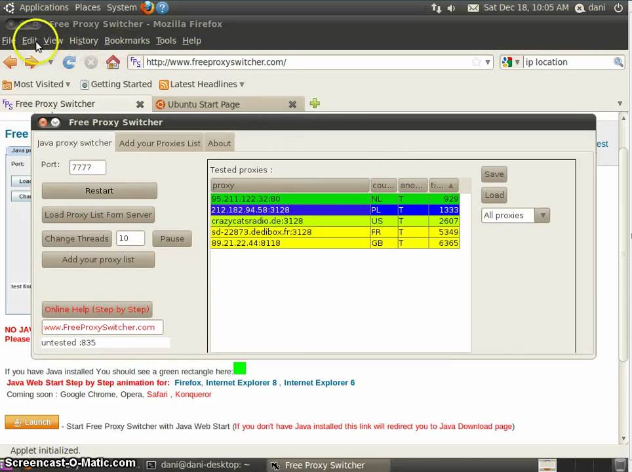Click the Getting Started bookmark

(x=116, y=85)
